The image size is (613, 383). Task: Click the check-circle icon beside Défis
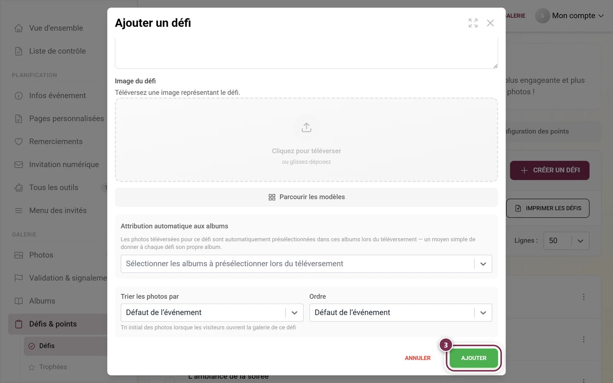[x=32, y=346]
